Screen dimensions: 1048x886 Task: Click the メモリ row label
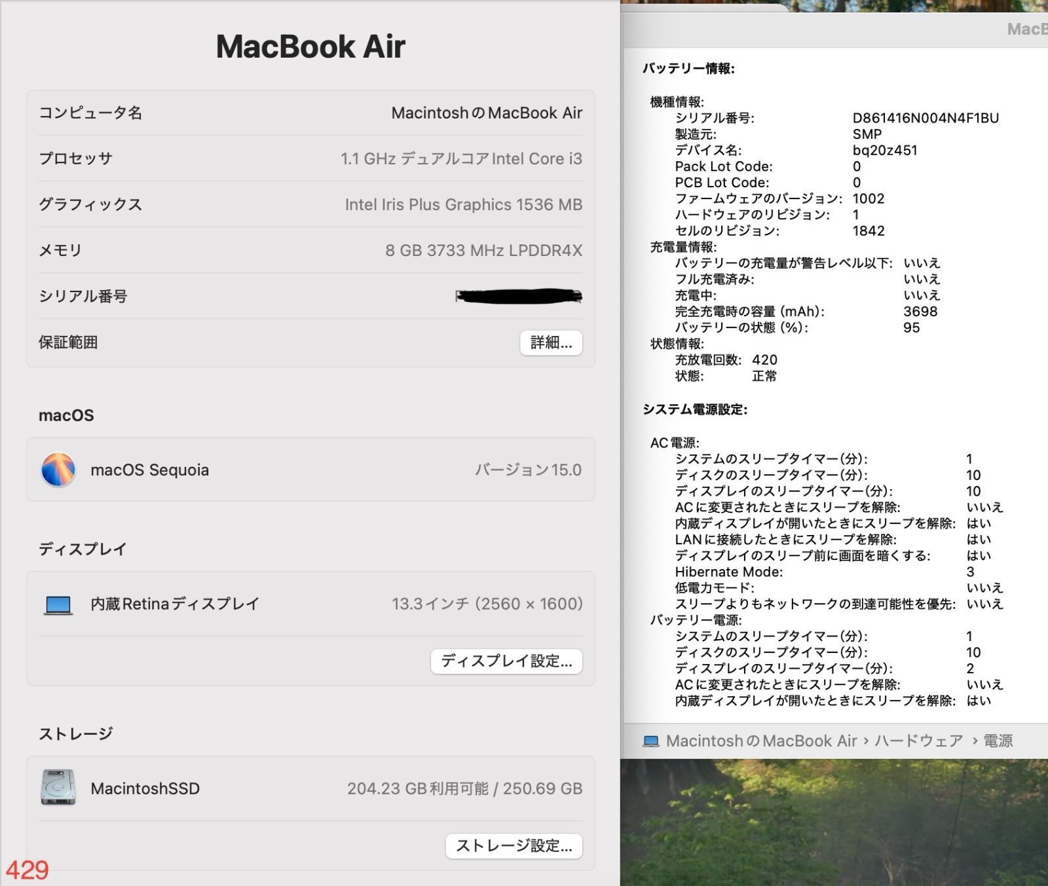tap(60, 250)
